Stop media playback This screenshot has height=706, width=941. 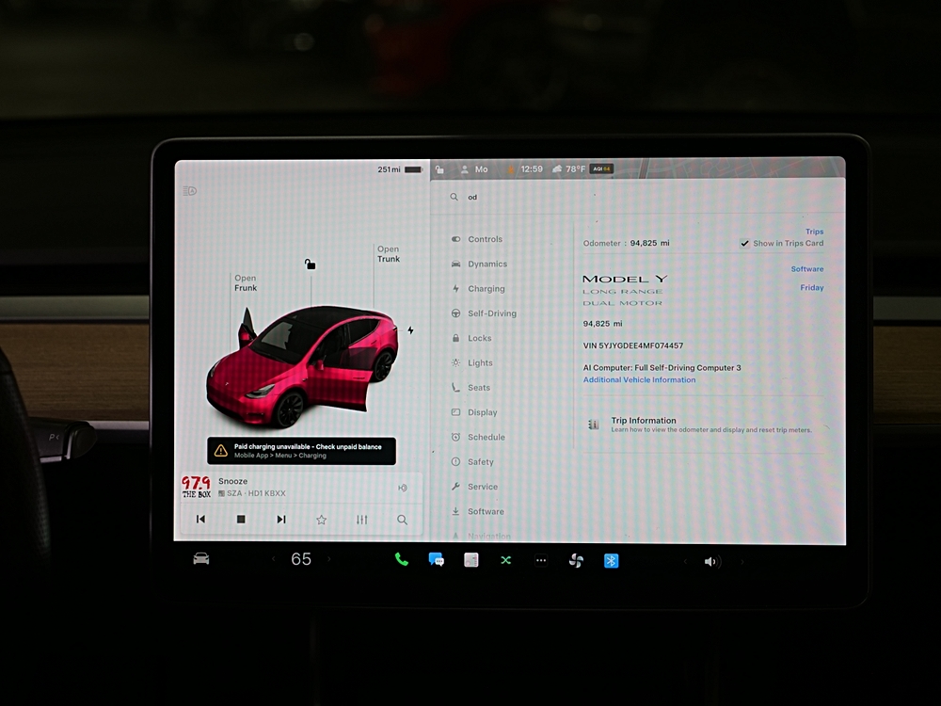(x=241, y=520)
